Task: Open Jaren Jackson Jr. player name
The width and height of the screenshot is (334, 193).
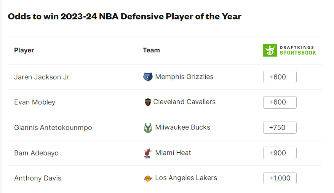Action: (x=43, y=77)
